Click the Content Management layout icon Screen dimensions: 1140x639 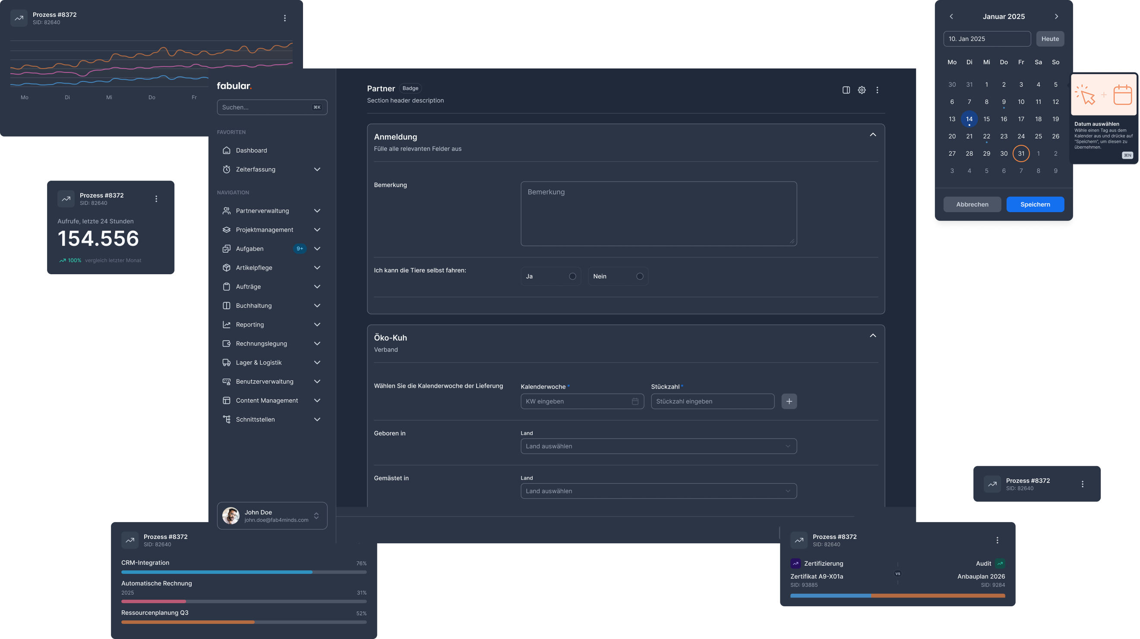(226, 401)
